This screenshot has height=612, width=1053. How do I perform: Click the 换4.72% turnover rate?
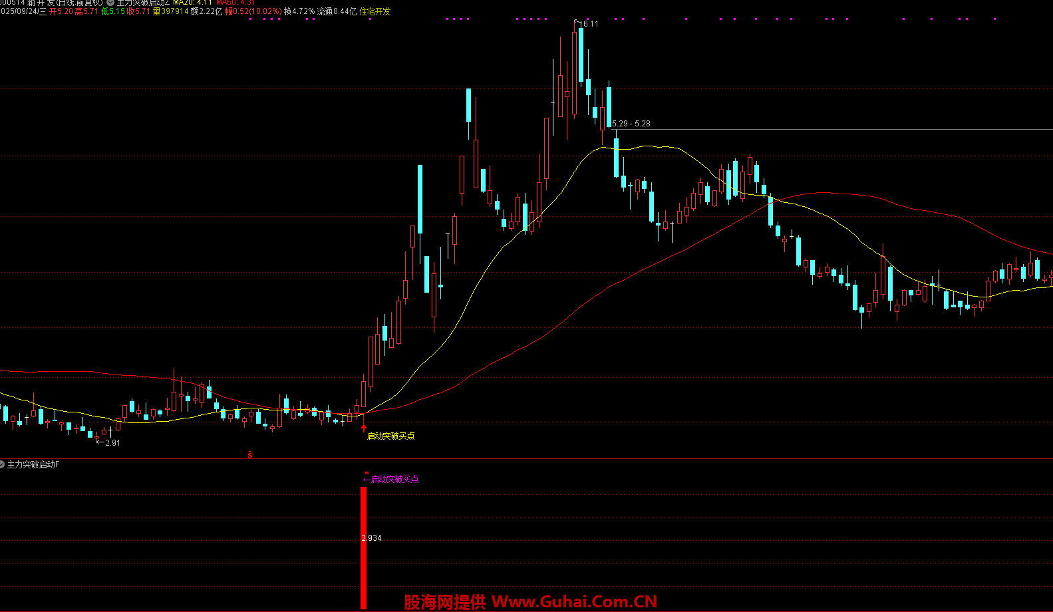[299, 11]
